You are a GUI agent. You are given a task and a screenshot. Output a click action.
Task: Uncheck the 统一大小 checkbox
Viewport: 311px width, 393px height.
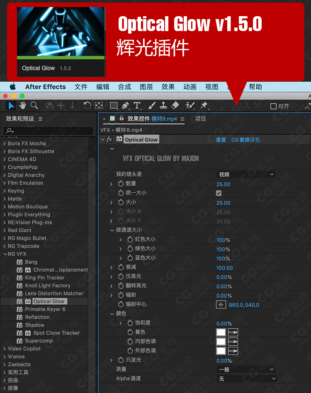(x=219, y=193)
